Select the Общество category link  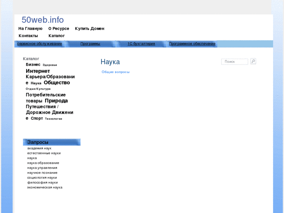pos(57,83)
